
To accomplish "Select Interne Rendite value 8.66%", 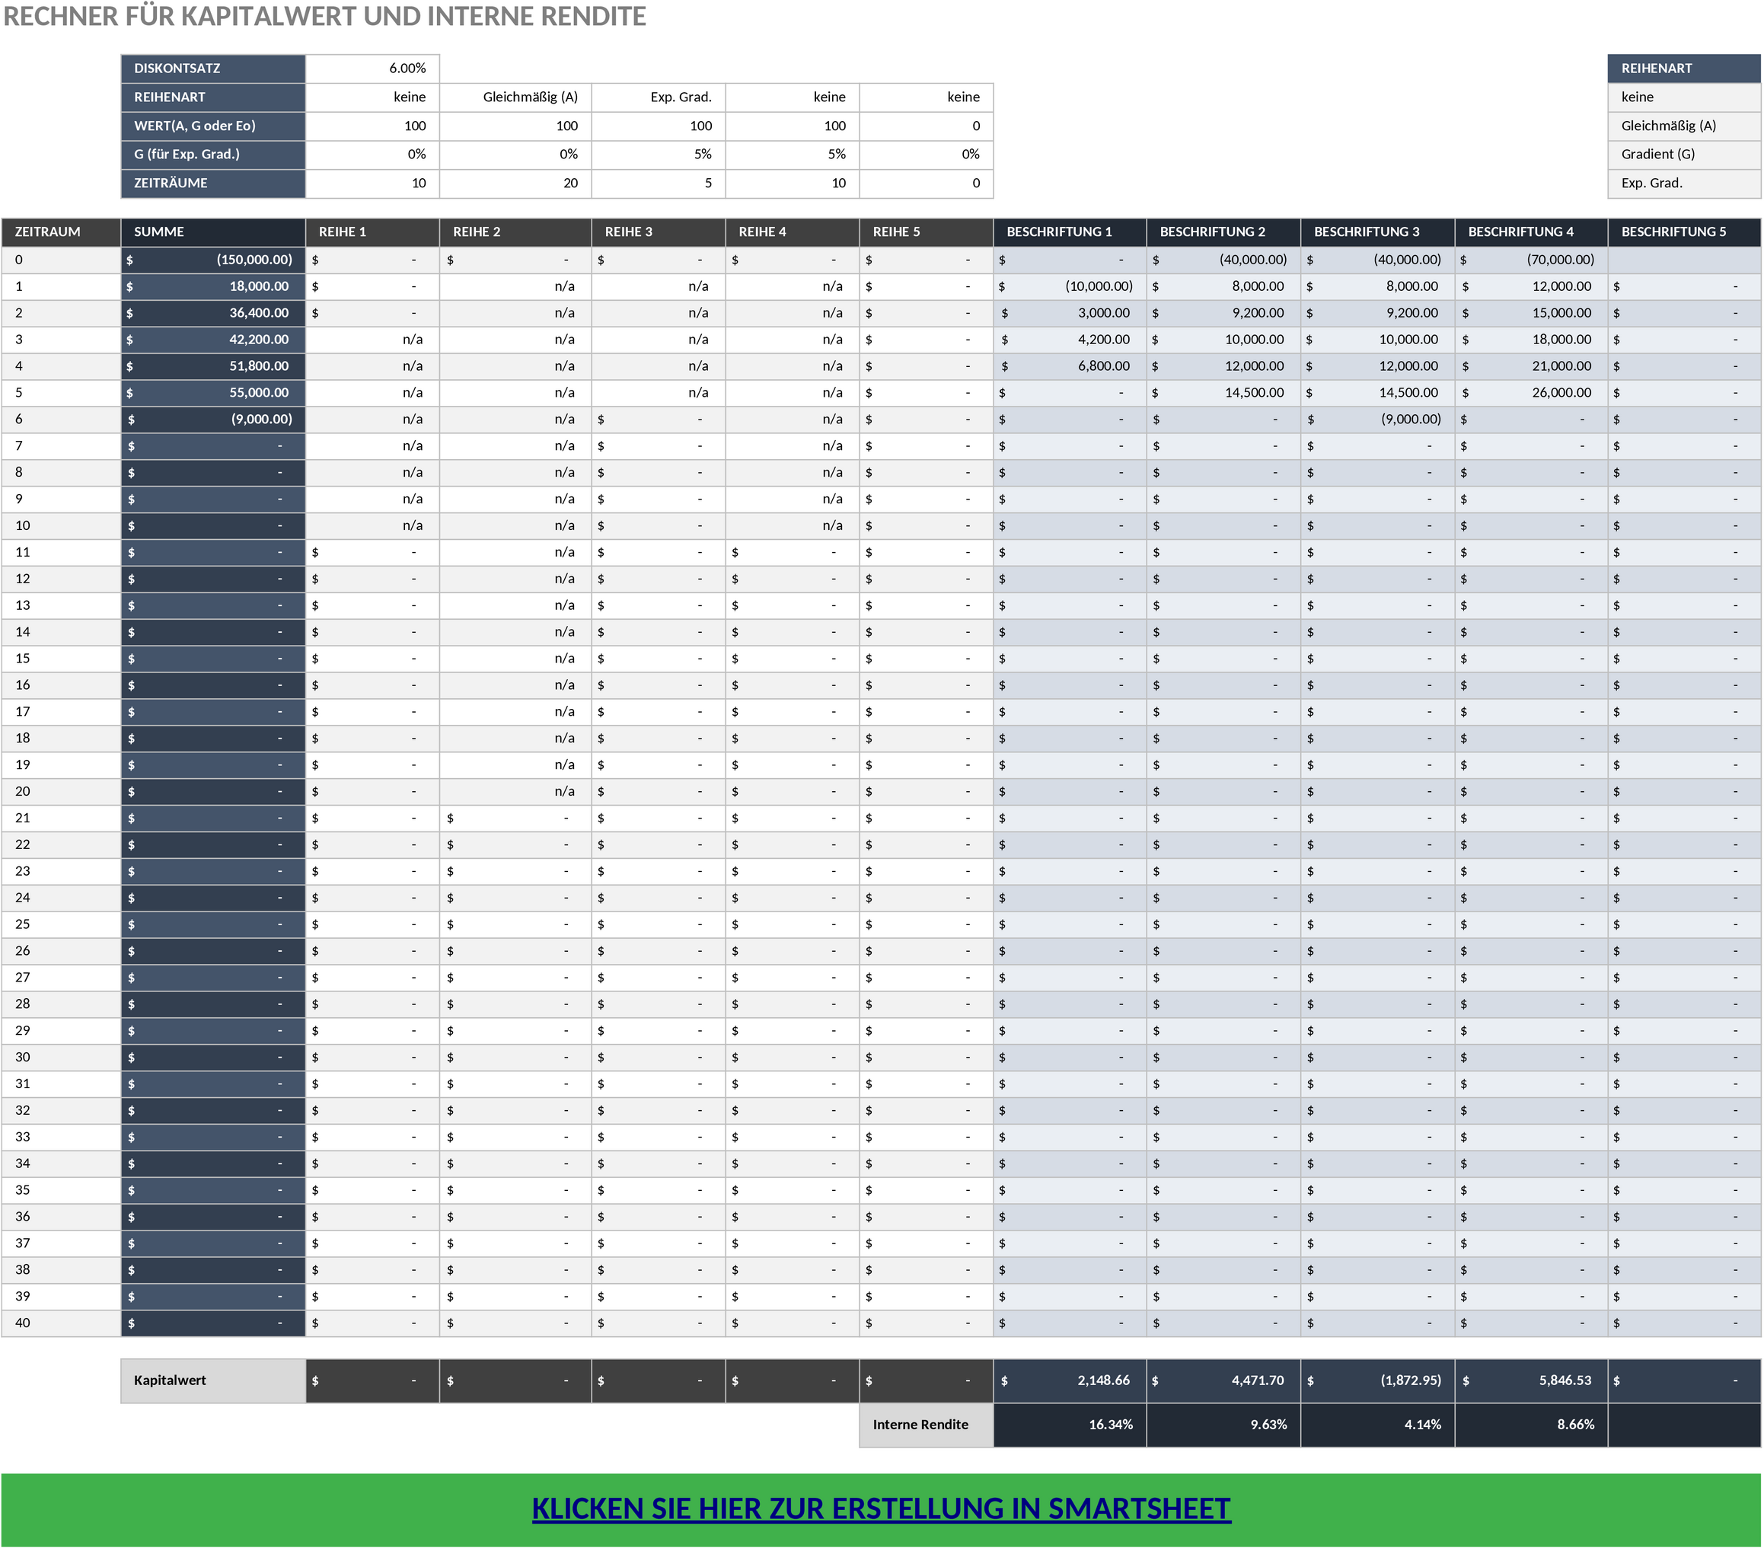I will point(1531,1425).
